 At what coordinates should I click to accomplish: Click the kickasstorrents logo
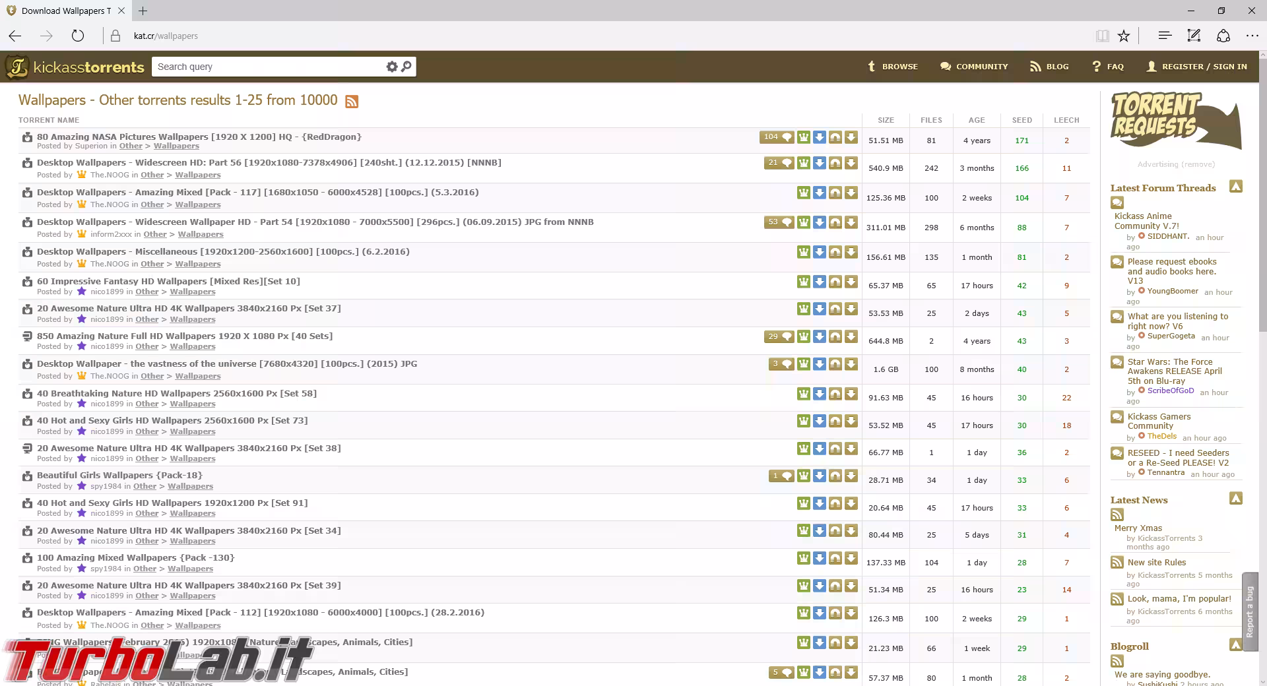pos(75,67)
